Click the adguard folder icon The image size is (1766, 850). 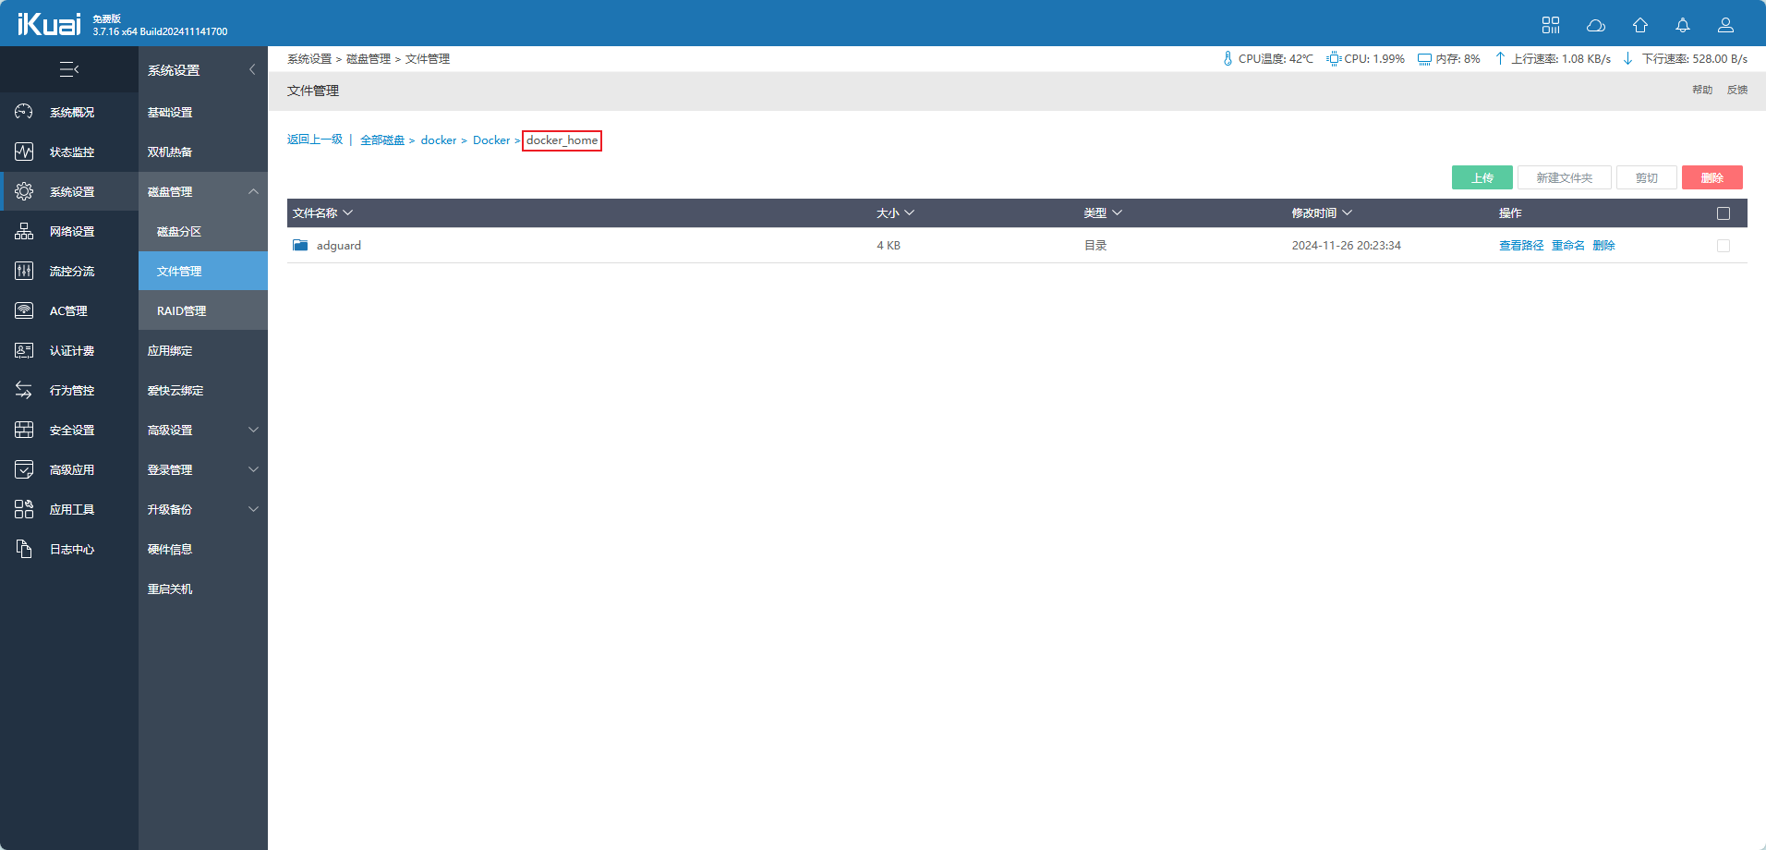(300, 246)
